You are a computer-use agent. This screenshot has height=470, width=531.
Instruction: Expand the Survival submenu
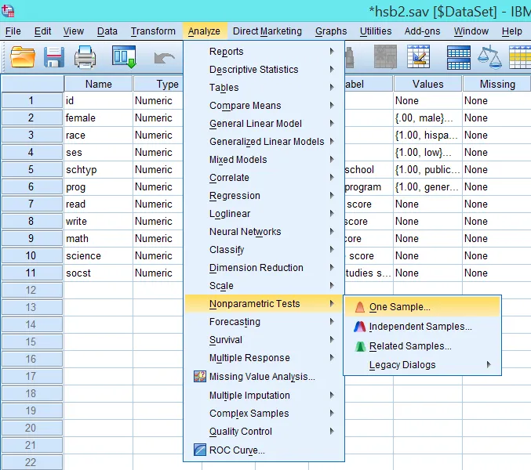pyautogui.click(x=264, y=340)
